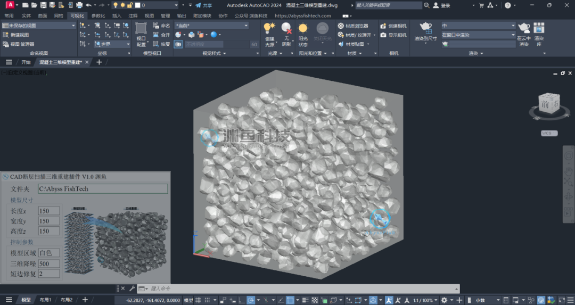Viewport: 575px width, 305px height.
Task: Open the unsaved view dropdown
Action: click(x=38, y=26)
